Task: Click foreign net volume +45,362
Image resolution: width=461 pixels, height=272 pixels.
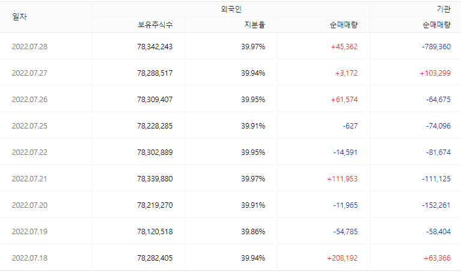Action: click(x=344, y=47)
